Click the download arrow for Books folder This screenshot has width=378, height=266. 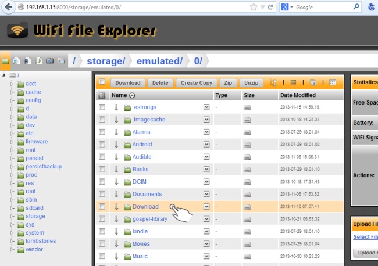pyautogui.click(x=116, y=169)
